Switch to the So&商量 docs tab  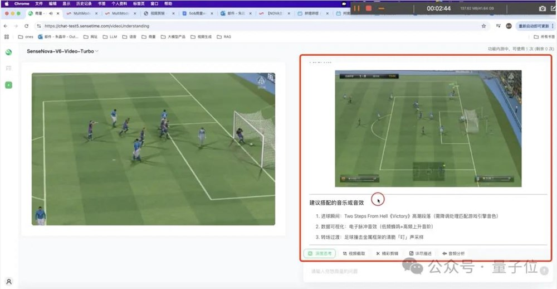coord(198,13)
